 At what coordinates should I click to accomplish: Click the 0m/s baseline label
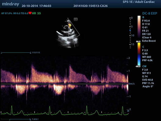pos(131,84)
